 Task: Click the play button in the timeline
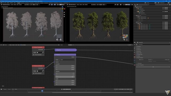(67, 89)
